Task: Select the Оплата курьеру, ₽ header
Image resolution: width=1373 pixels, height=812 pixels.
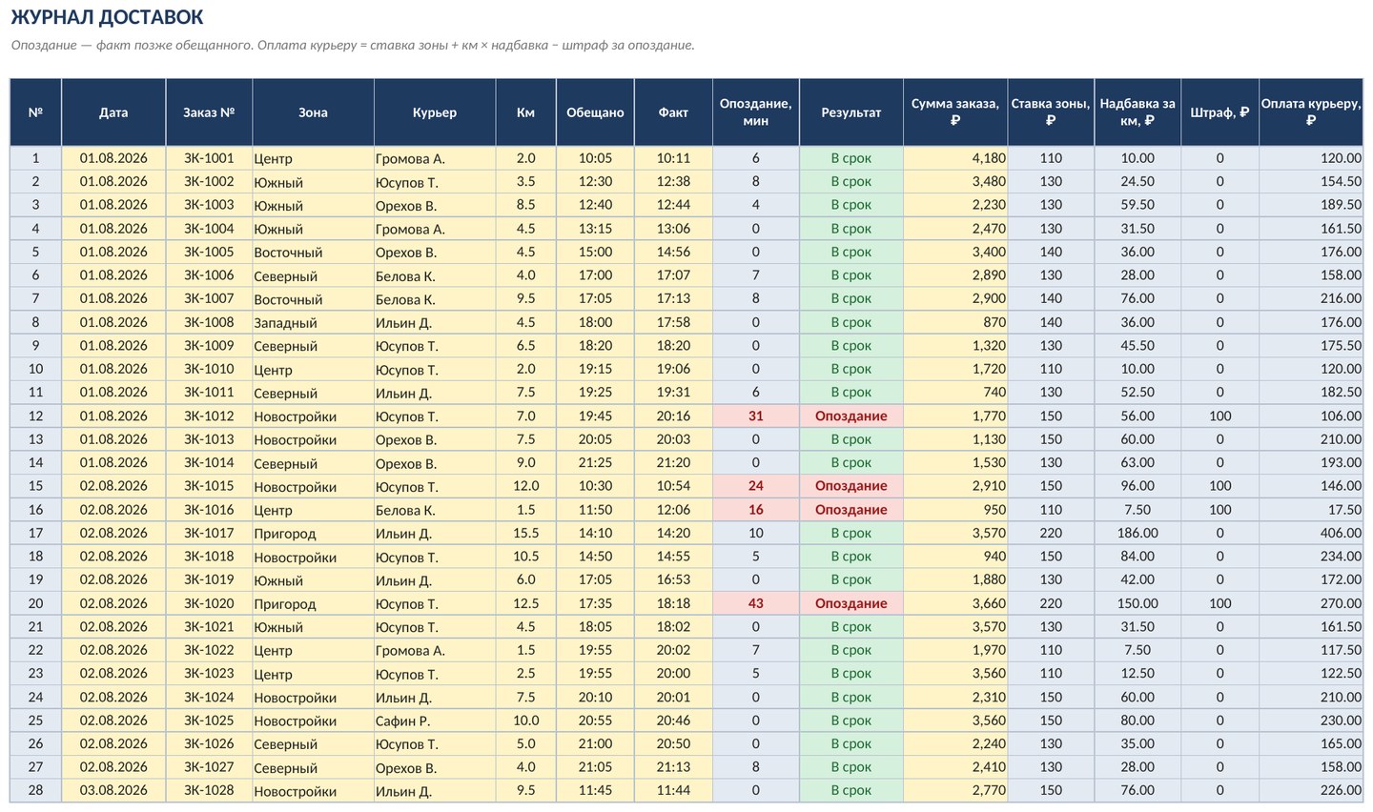Action: (x=1311, y=112)
